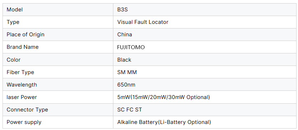
Task: Click the Brand Name label
Action: (22, 47)
